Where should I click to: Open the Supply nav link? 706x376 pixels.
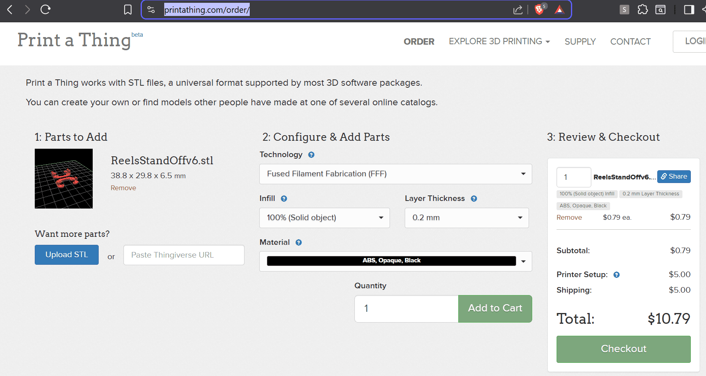(x=580, y=41)
